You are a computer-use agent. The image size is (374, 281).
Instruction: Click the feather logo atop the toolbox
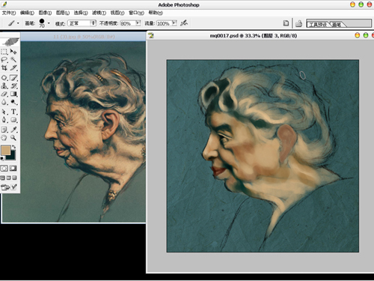point(10,42)
